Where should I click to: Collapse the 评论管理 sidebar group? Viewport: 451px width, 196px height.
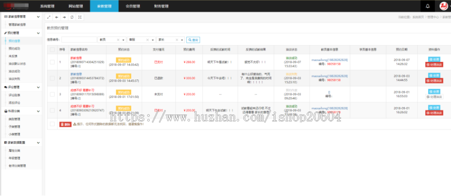click(39, 87)
